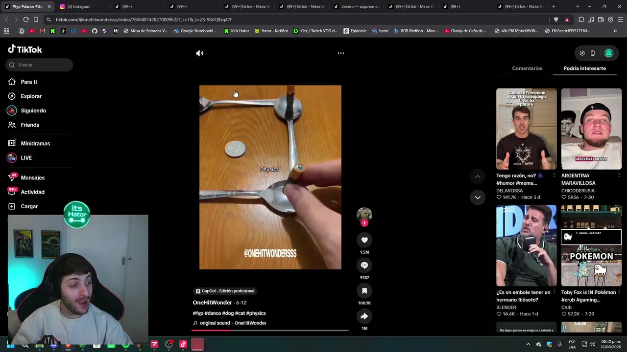627x352 pixels.
Task: Click the browser back arrow
Action: (6, 20)
